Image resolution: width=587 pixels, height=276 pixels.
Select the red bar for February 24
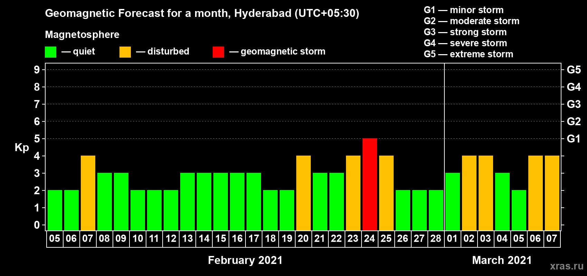click(370, 184)
